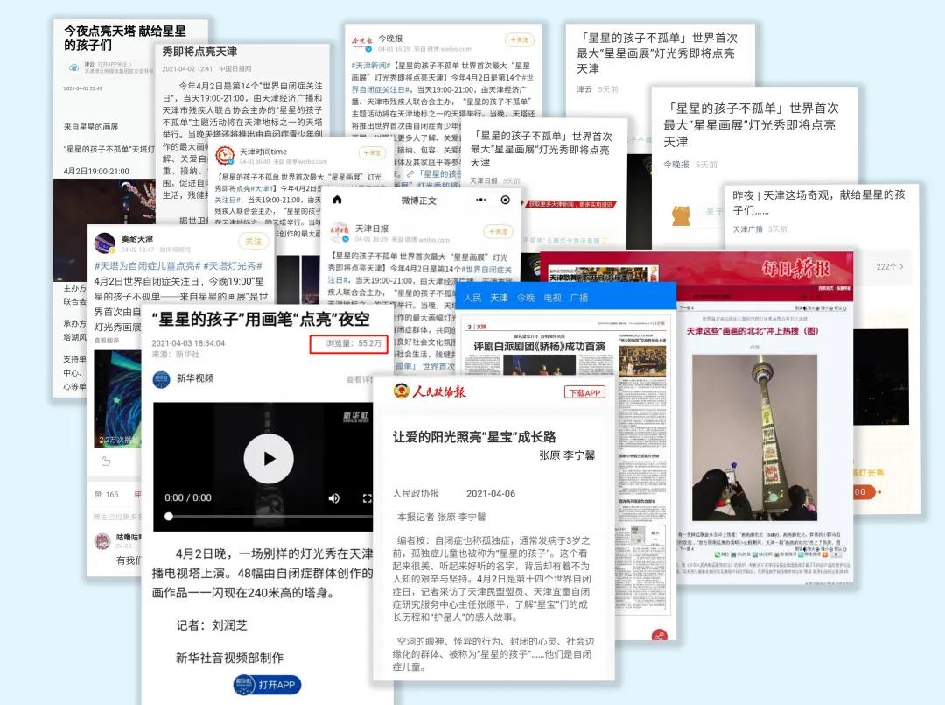The height and width of the screenshot is (705, 945).
Task: Click the 新华视频 channel avatar
Action: pos(161,378)
